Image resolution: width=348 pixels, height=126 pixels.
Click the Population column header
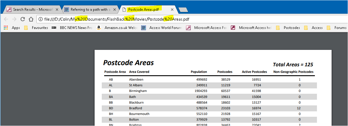(x=199, y=72)
